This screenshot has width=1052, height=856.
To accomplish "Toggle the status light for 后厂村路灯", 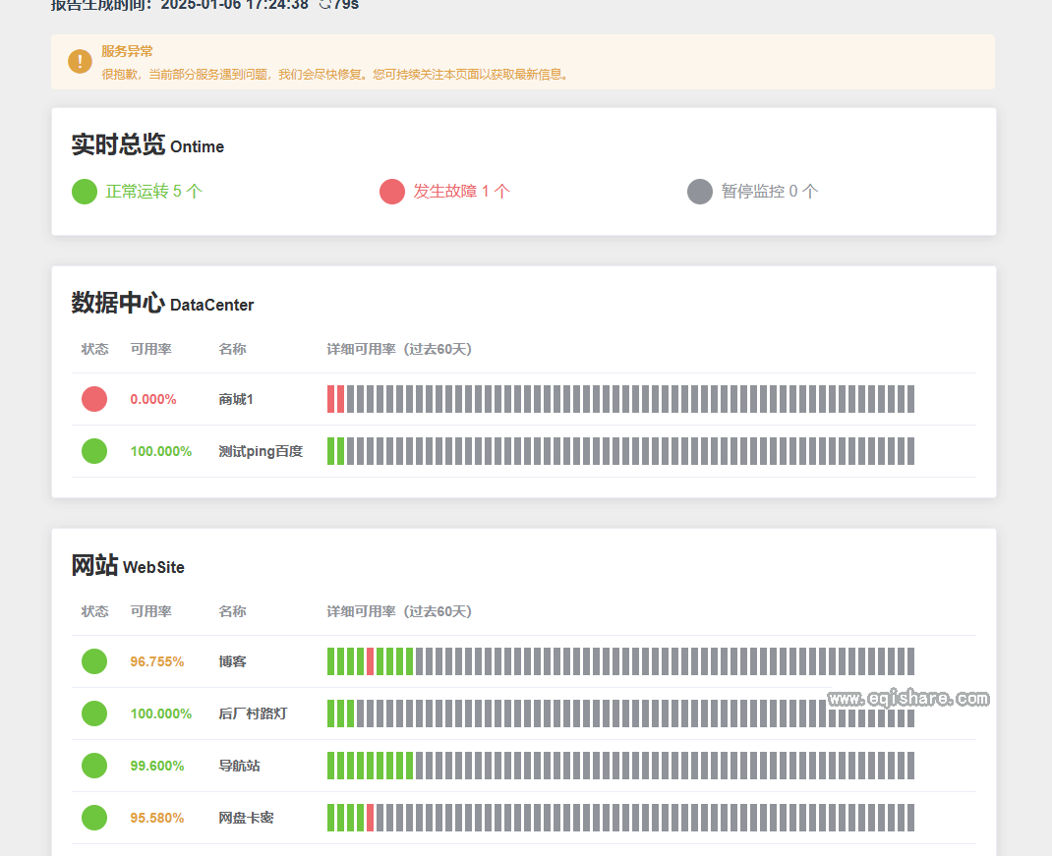I will (93, 713).
